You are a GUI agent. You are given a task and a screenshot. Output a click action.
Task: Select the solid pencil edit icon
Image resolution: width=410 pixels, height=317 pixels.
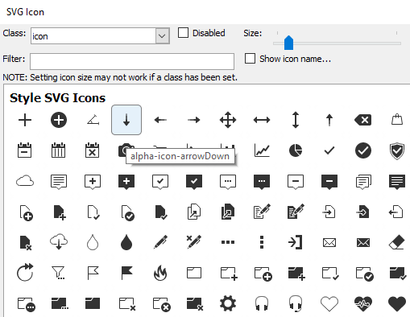160,242
